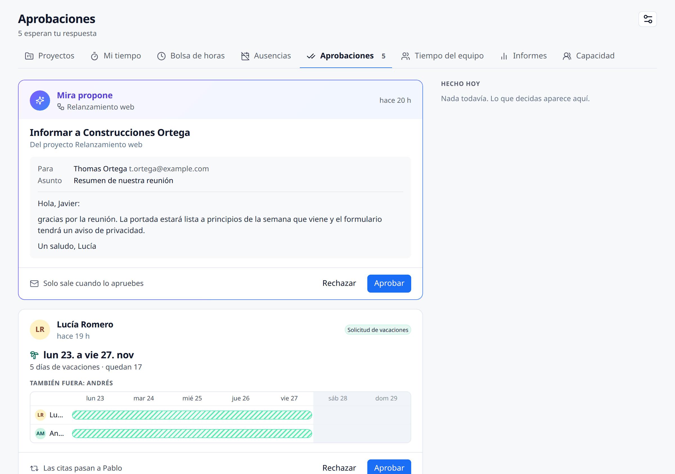Click the calendar icon for Ausencias
This screenshot has height=474, width=675.
245,56
